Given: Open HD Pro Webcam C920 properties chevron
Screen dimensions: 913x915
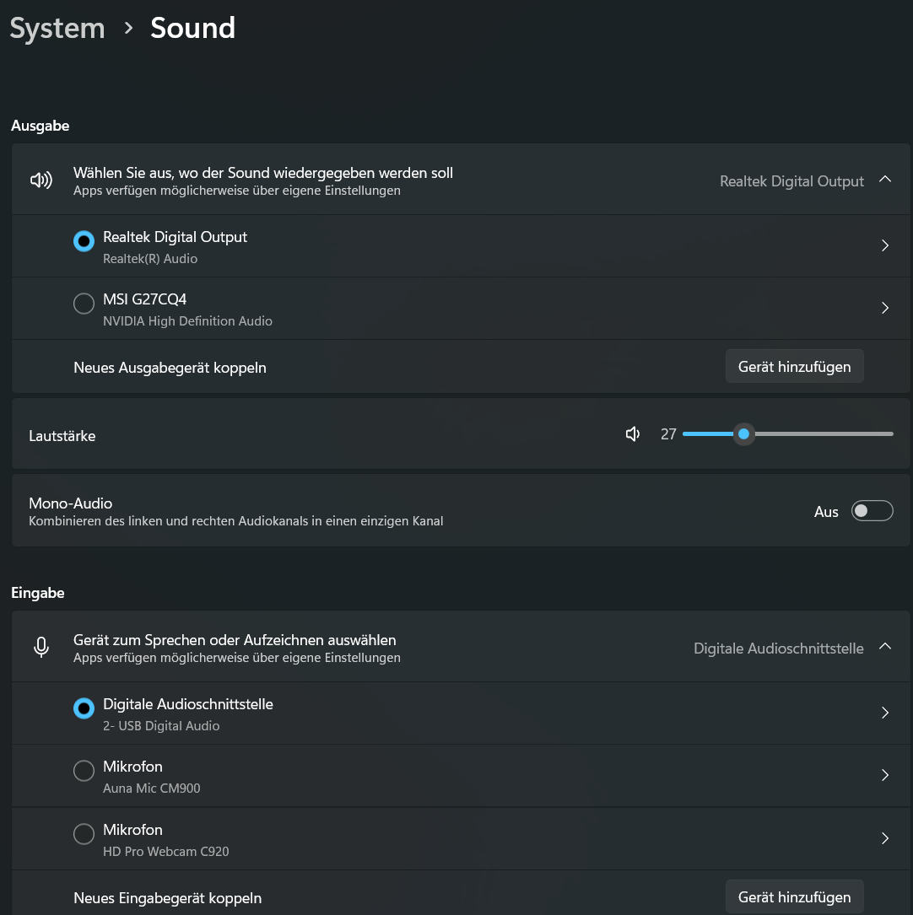Looking at the screenshot, I should point(884,838).
